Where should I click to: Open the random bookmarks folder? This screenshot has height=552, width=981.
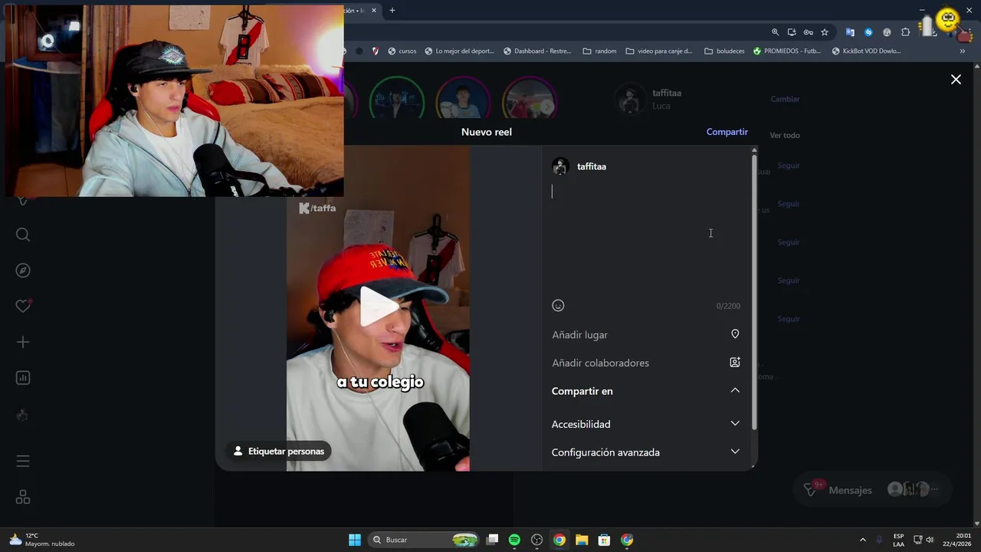click(599, 51)
